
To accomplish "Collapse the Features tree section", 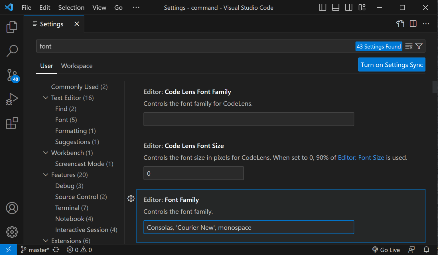I will pos(46,175).
